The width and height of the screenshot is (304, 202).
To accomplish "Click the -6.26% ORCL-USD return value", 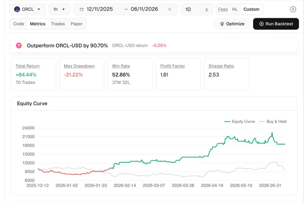I will pos(159,45).
